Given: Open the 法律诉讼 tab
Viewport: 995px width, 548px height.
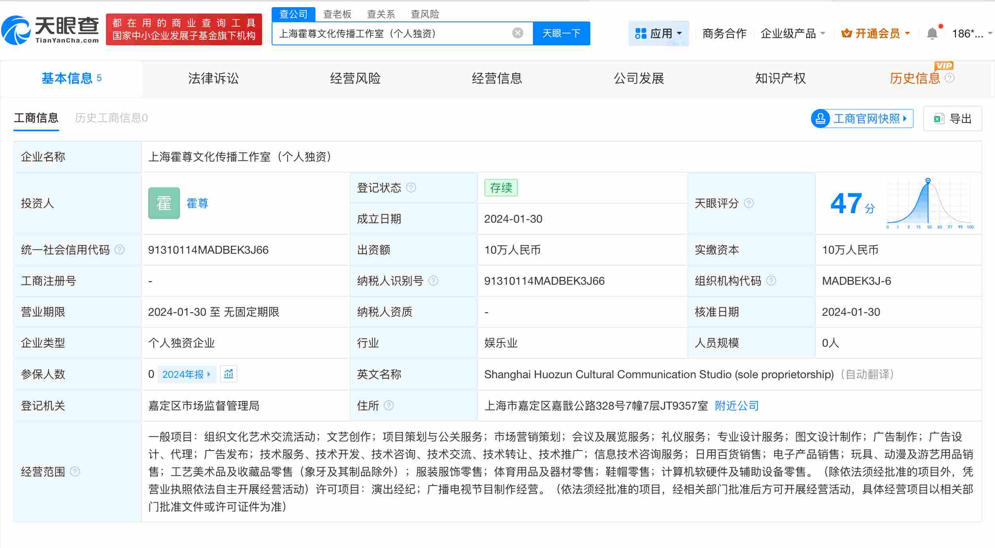Looking at the screenshot, I should click(x=213, y=78).
